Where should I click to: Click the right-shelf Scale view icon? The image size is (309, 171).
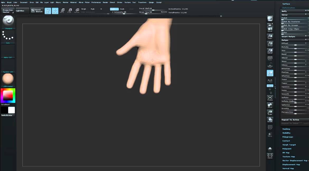[x=270, y=113]
